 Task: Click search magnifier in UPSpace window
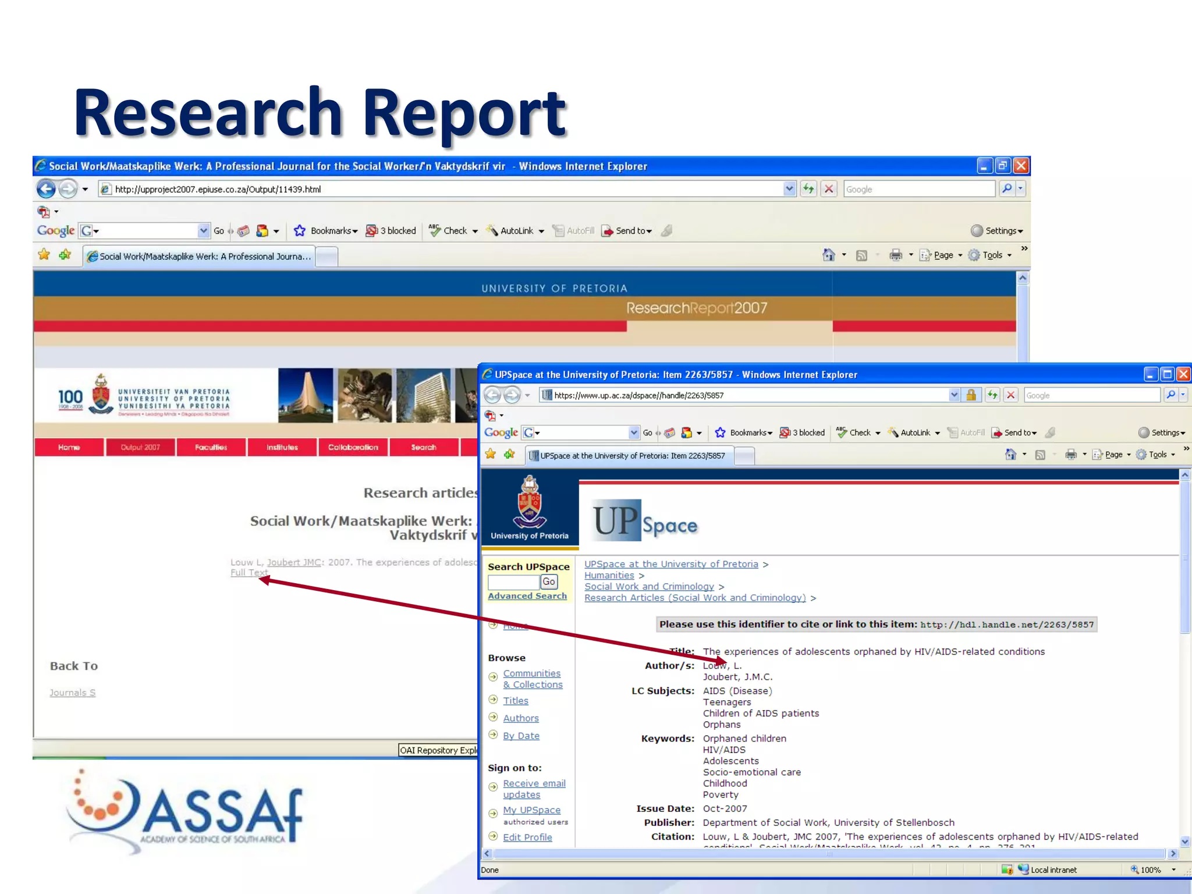(1170, 395)
